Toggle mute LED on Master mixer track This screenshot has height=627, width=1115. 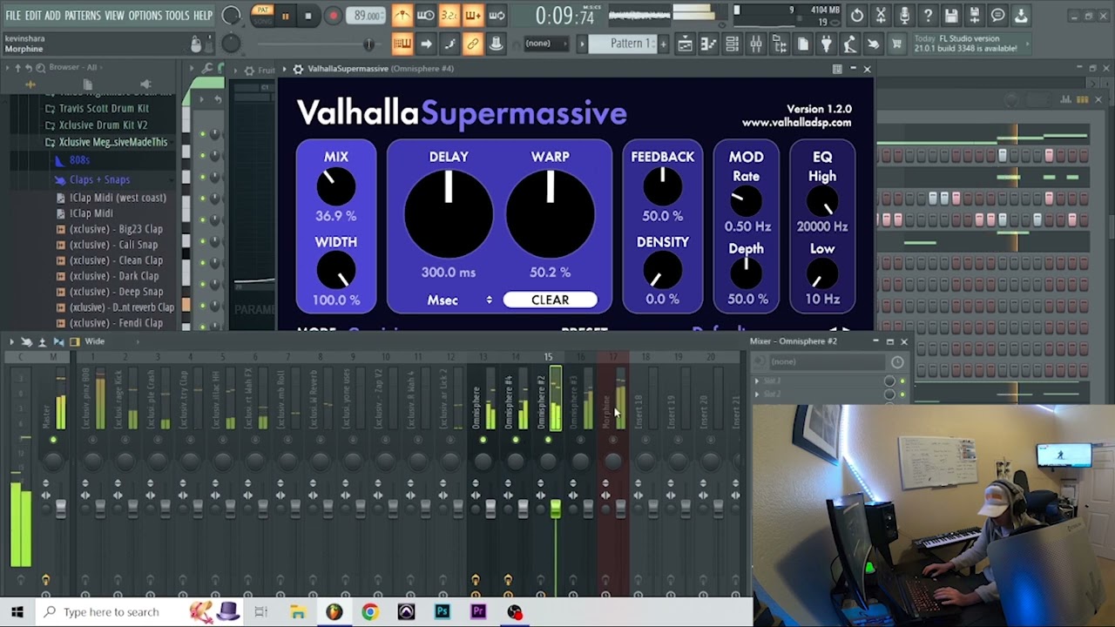click(x=53, y=440)
